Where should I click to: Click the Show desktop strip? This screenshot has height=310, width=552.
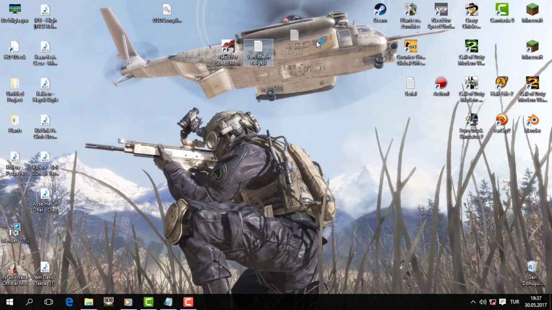[551, 302]
